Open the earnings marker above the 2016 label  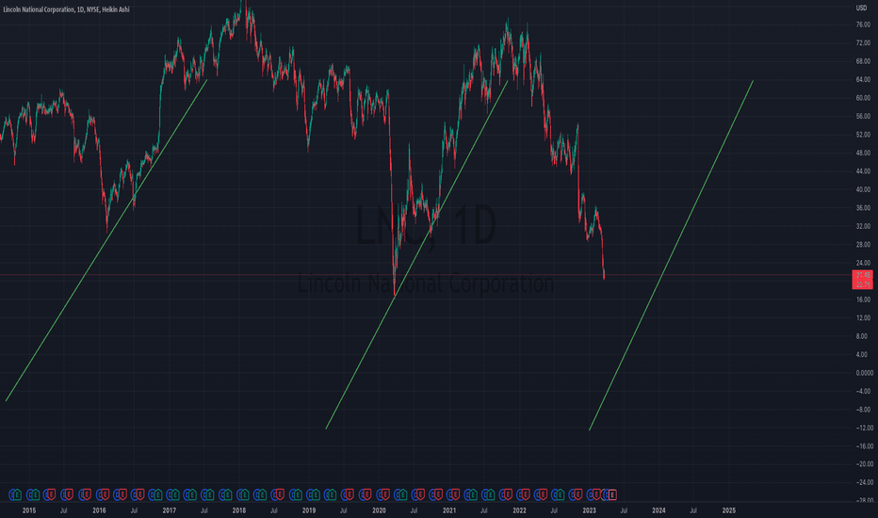pyautogui.click(x=105, y=494)
